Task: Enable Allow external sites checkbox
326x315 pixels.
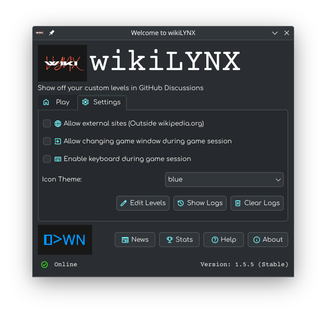Action: [x=47, y=124]
